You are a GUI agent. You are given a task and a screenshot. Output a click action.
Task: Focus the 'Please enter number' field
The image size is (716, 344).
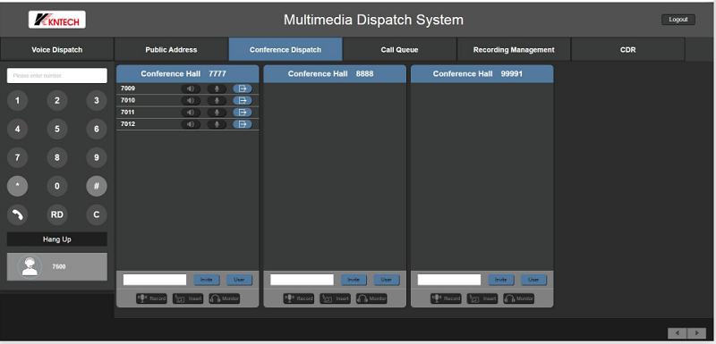(x=57, y=76)
